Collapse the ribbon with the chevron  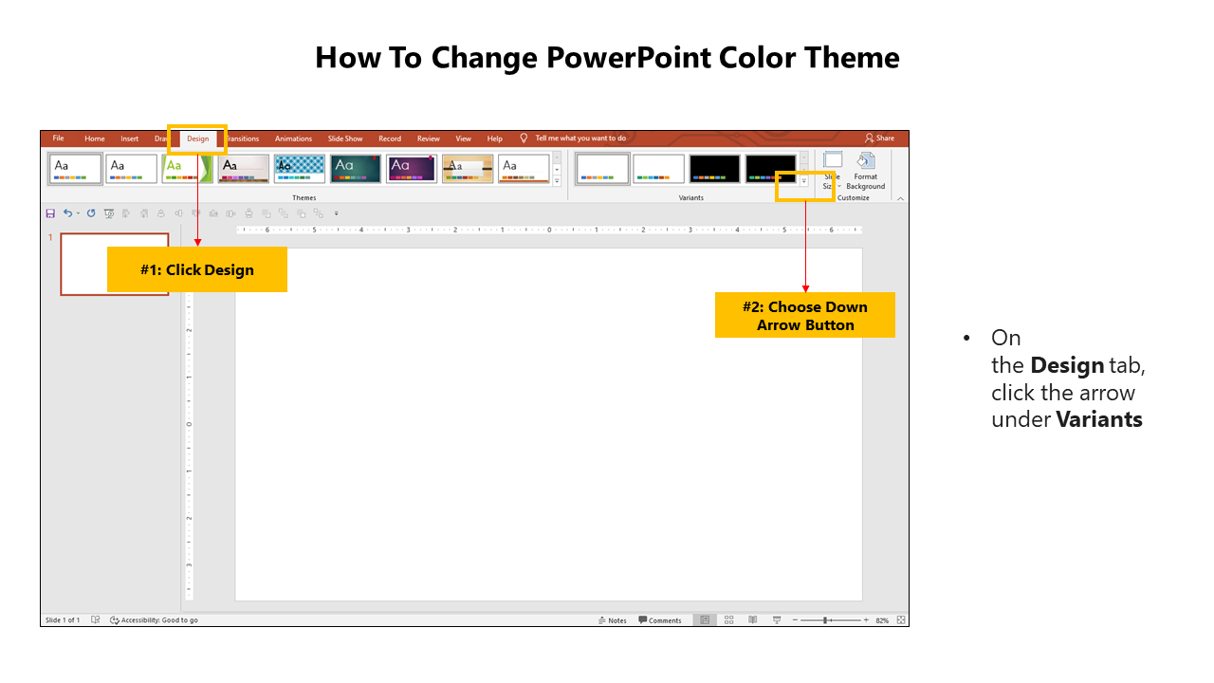pyautogui.click(x=900, y=198)
